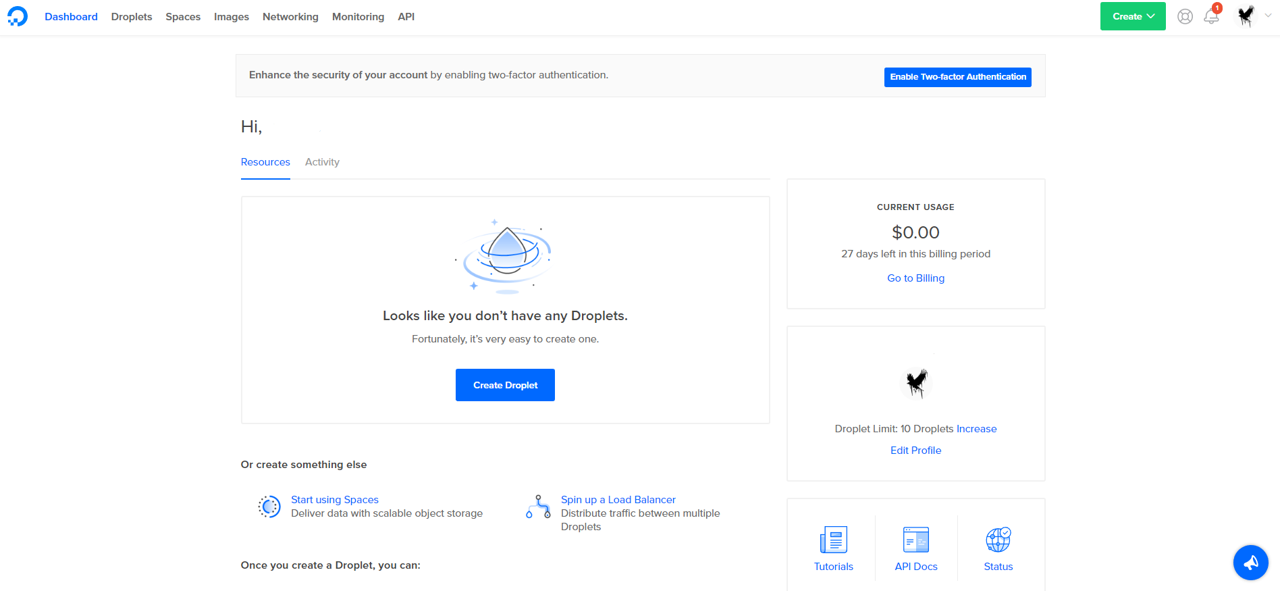Open Monitoring in top navigation

358,17
